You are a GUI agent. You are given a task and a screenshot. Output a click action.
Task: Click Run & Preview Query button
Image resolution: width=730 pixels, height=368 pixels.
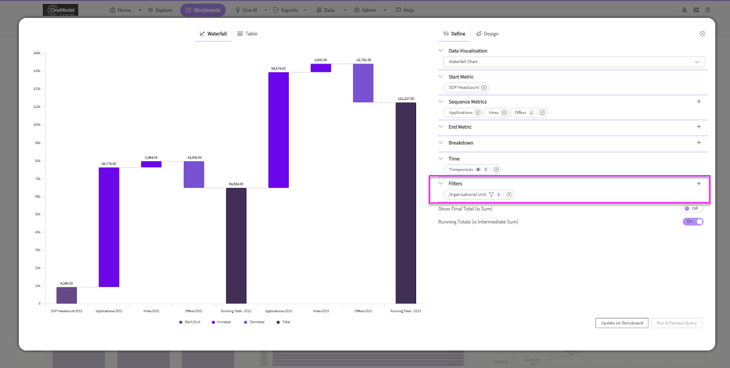676,323
